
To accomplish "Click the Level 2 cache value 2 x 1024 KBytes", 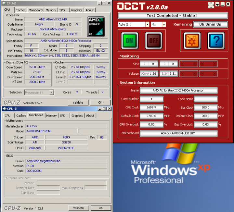I will pyautogui.click(x=81, y=77).
